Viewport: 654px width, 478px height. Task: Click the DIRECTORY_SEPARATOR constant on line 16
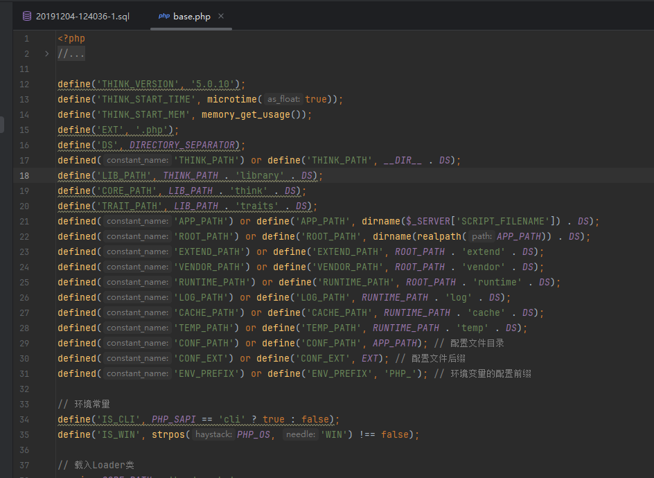point(182,145)
